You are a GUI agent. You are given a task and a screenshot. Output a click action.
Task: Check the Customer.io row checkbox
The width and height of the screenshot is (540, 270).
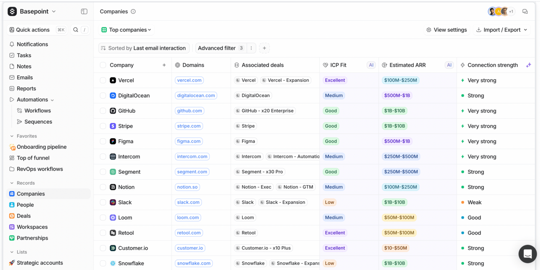click(103, 248)
